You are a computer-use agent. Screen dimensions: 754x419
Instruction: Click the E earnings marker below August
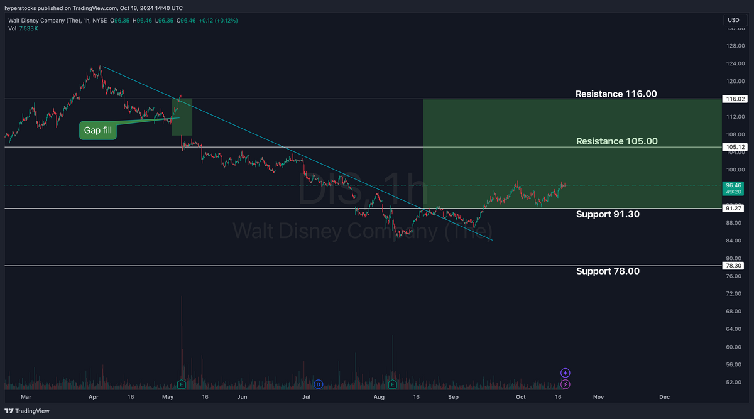click(x=392, y=383)
